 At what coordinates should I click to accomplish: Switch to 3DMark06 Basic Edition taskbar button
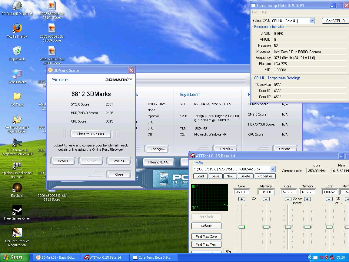coord(56,257)
